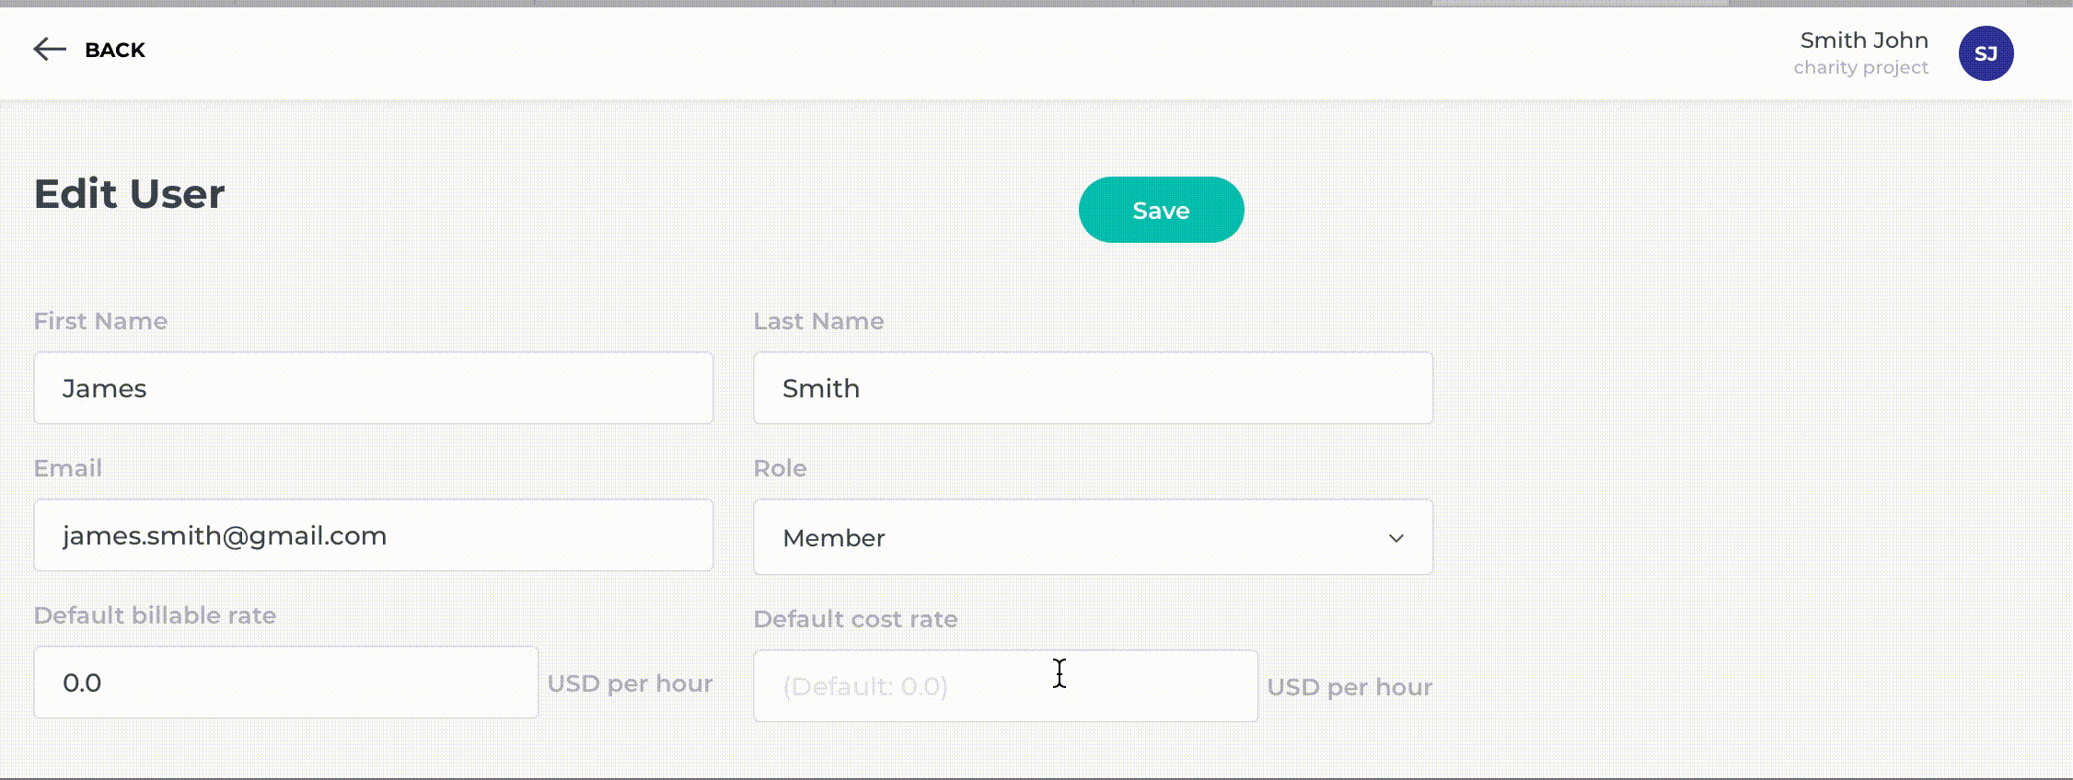Click the back arrow icon
Screen dimensions: 2073x780
click(50, 50)
